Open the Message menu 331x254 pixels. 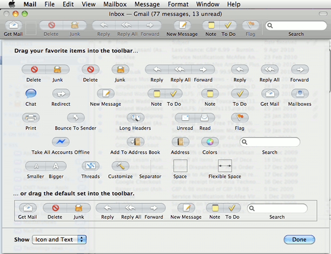pos(147,4)
